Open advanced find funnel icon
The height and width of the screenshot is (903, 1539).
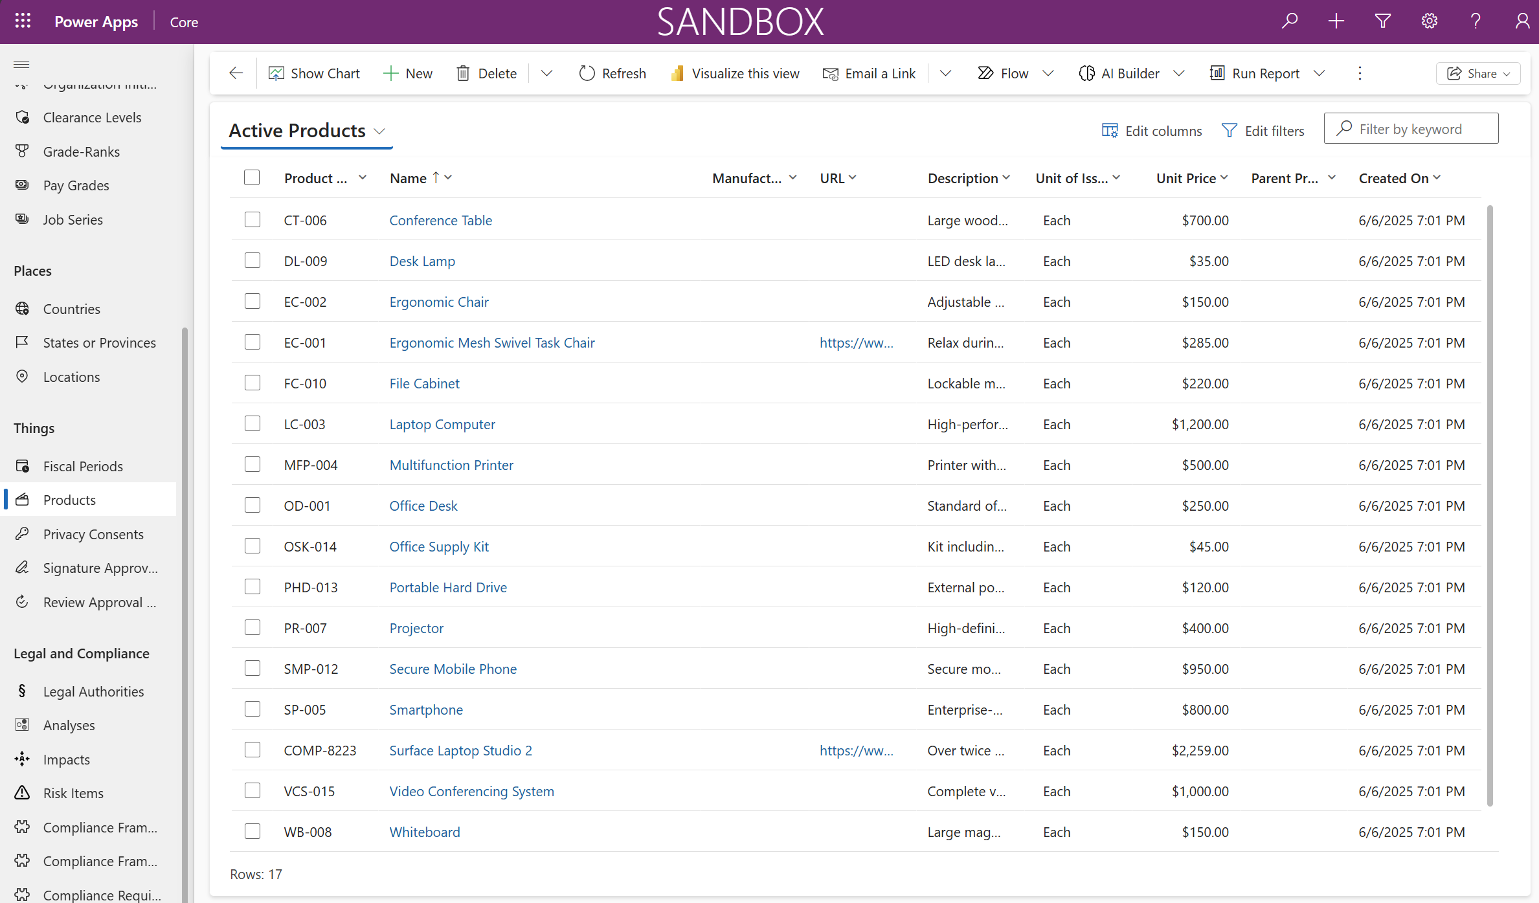tap(1382, 21)
